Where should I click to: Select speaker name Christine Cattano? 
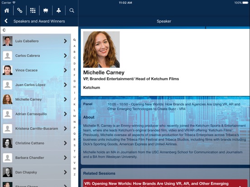[x=29, y=143]
